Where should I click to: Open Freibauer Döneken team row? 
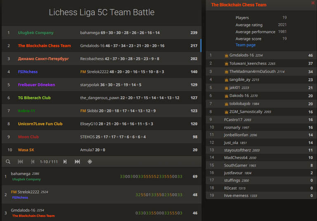[102, 85]
